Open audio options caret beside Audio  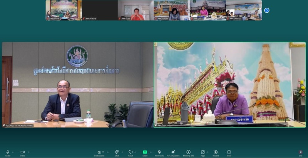[x=13, y=152]
